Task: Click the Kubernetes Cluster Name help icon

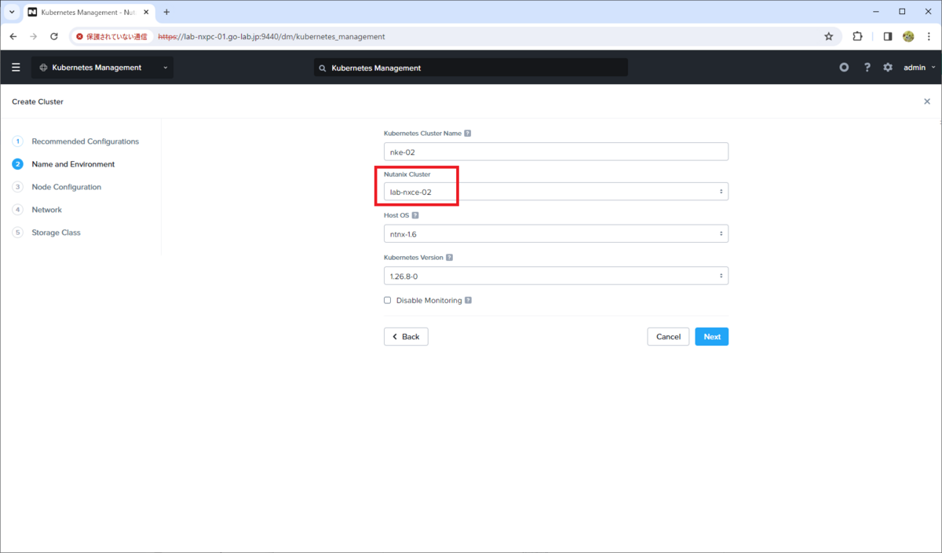Action: (468, 134)
